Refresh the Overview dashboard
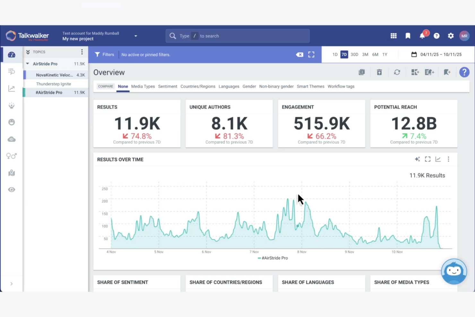Image resolution: width=475 pixels, height=317 pixels. click(397, 72)
